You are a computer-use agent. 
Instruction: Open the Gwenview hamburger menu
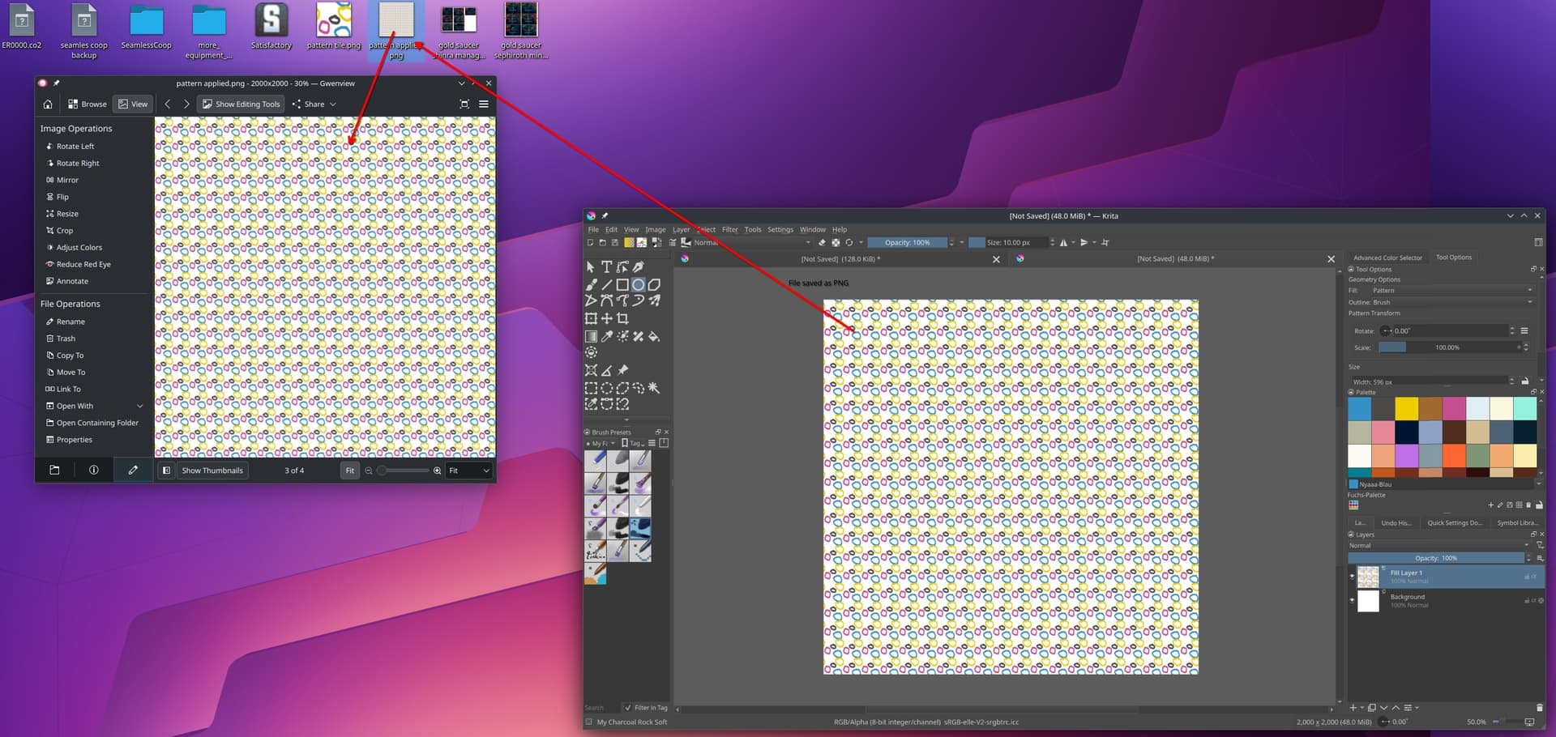(484, 104)
